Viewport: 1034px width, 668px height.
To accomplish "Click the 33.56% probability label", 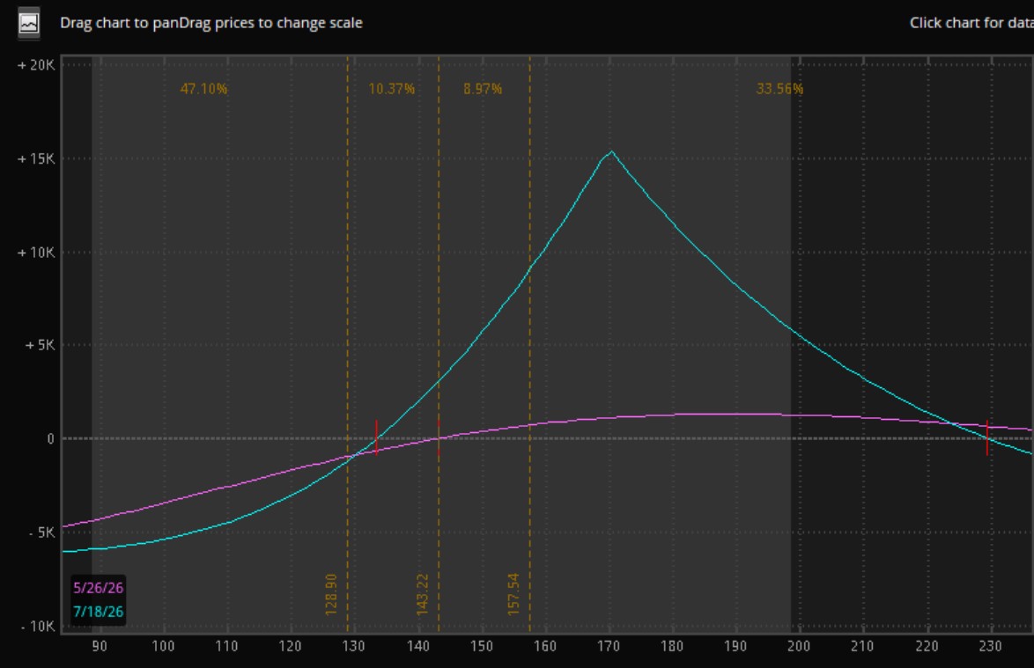I will click(x=779, y=89).
